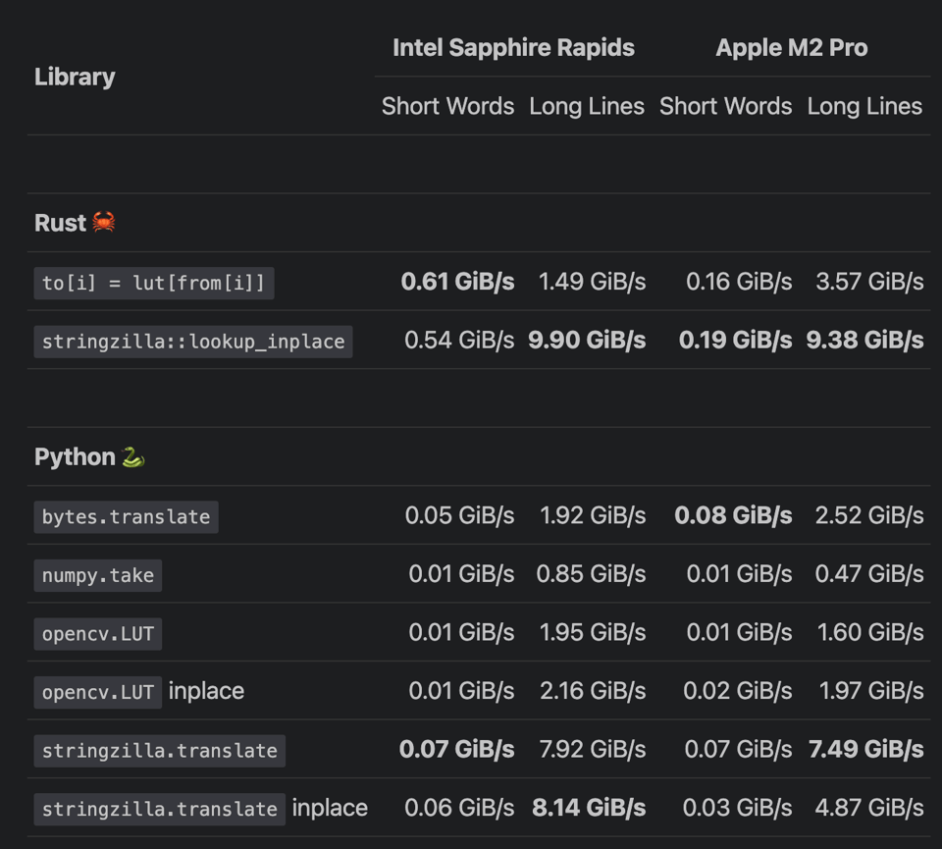
Task: Select the numpy.take code badge
Action: [x=96, y=575]
